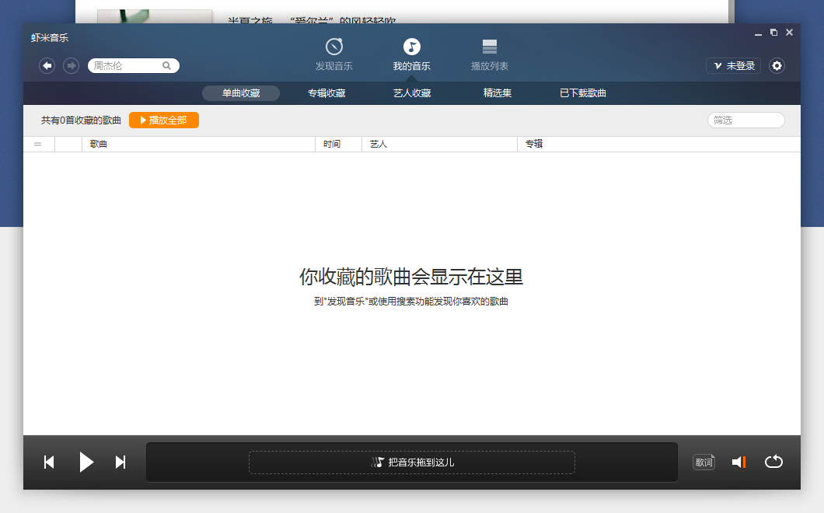Maximize the 虾米音乐 window
Screen dimensions: 824x513
[x=773, y=32]
